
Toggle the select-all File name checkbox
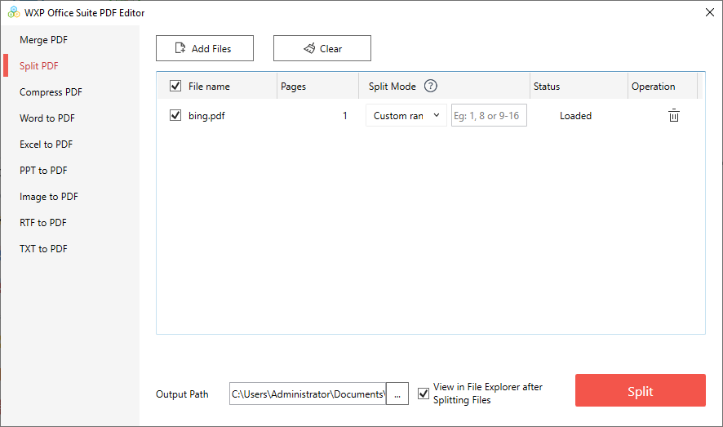coord(175,87)
